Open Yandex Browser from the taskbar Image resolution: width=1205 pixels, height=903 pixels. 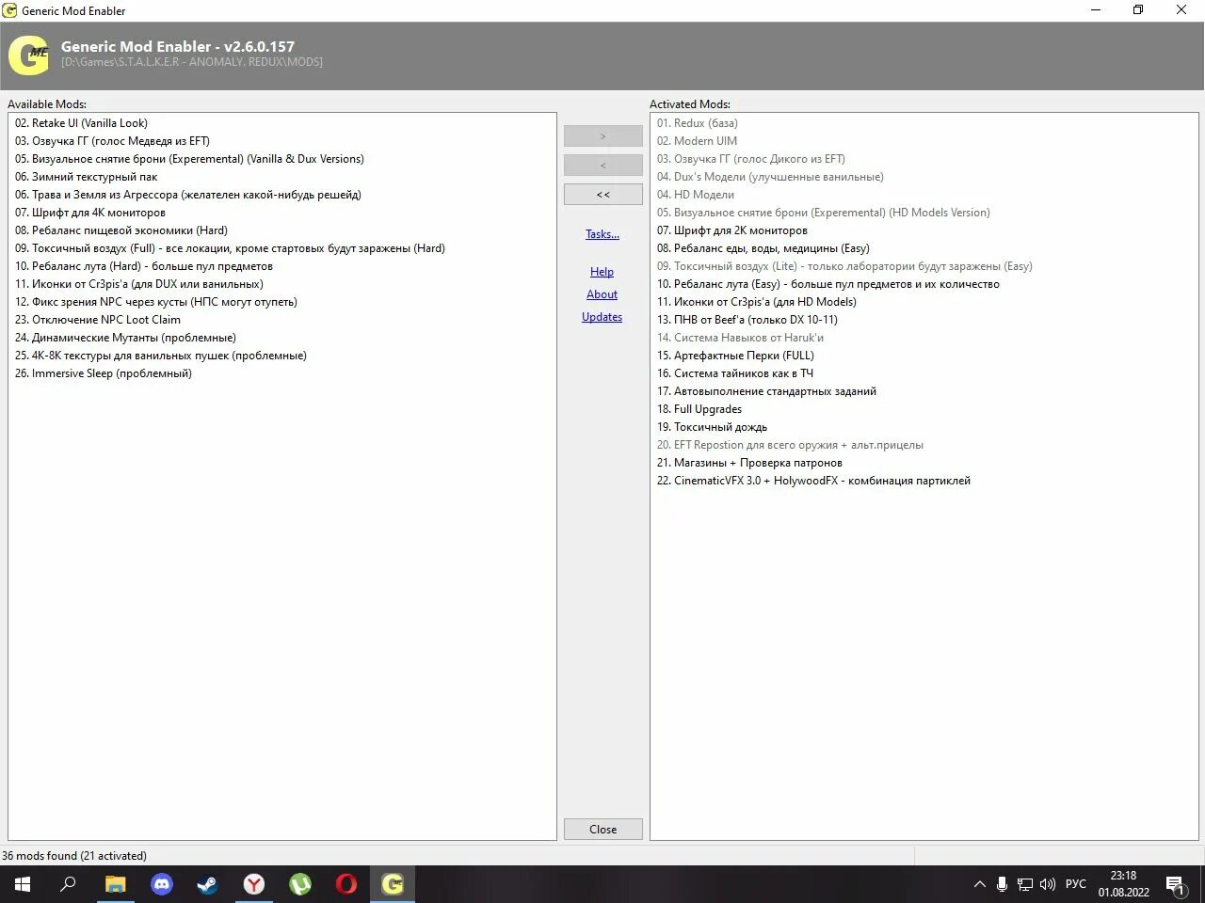pos(254,884)
